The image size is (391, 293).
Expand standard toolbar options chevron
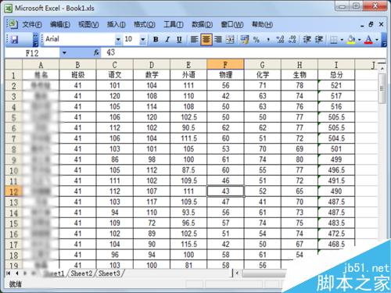36,40
